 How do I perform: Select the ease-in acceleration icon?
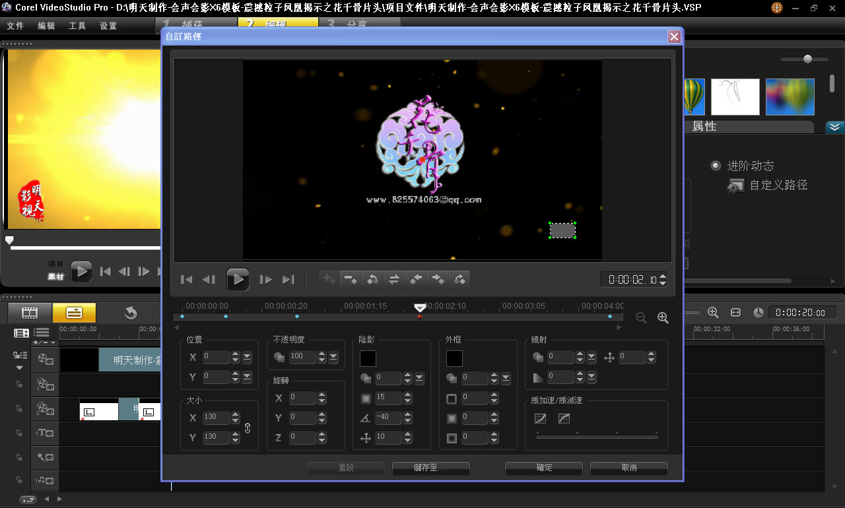541,418
